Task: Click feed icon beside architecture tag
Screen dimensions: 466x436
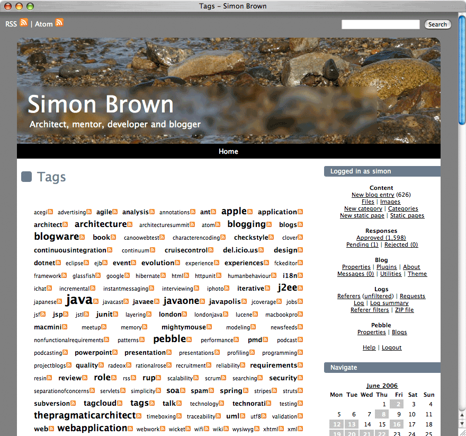Action: (130, 224)
